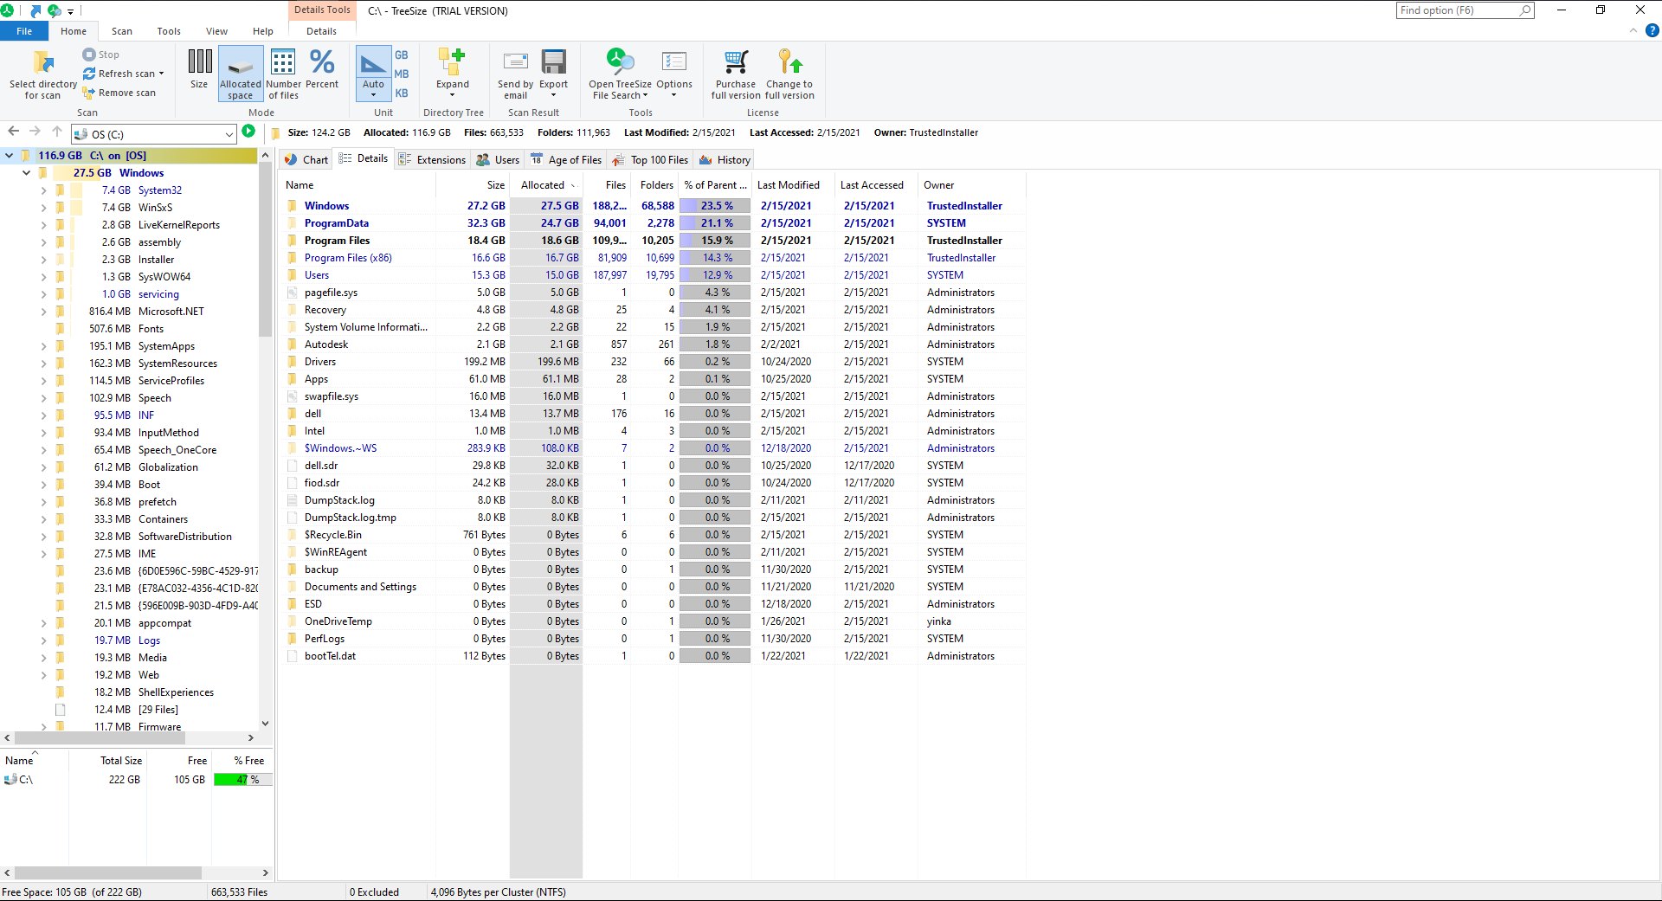Stop the current scan
The height and width of the screenshot is (901, 1662).
(x=101, y=55)
